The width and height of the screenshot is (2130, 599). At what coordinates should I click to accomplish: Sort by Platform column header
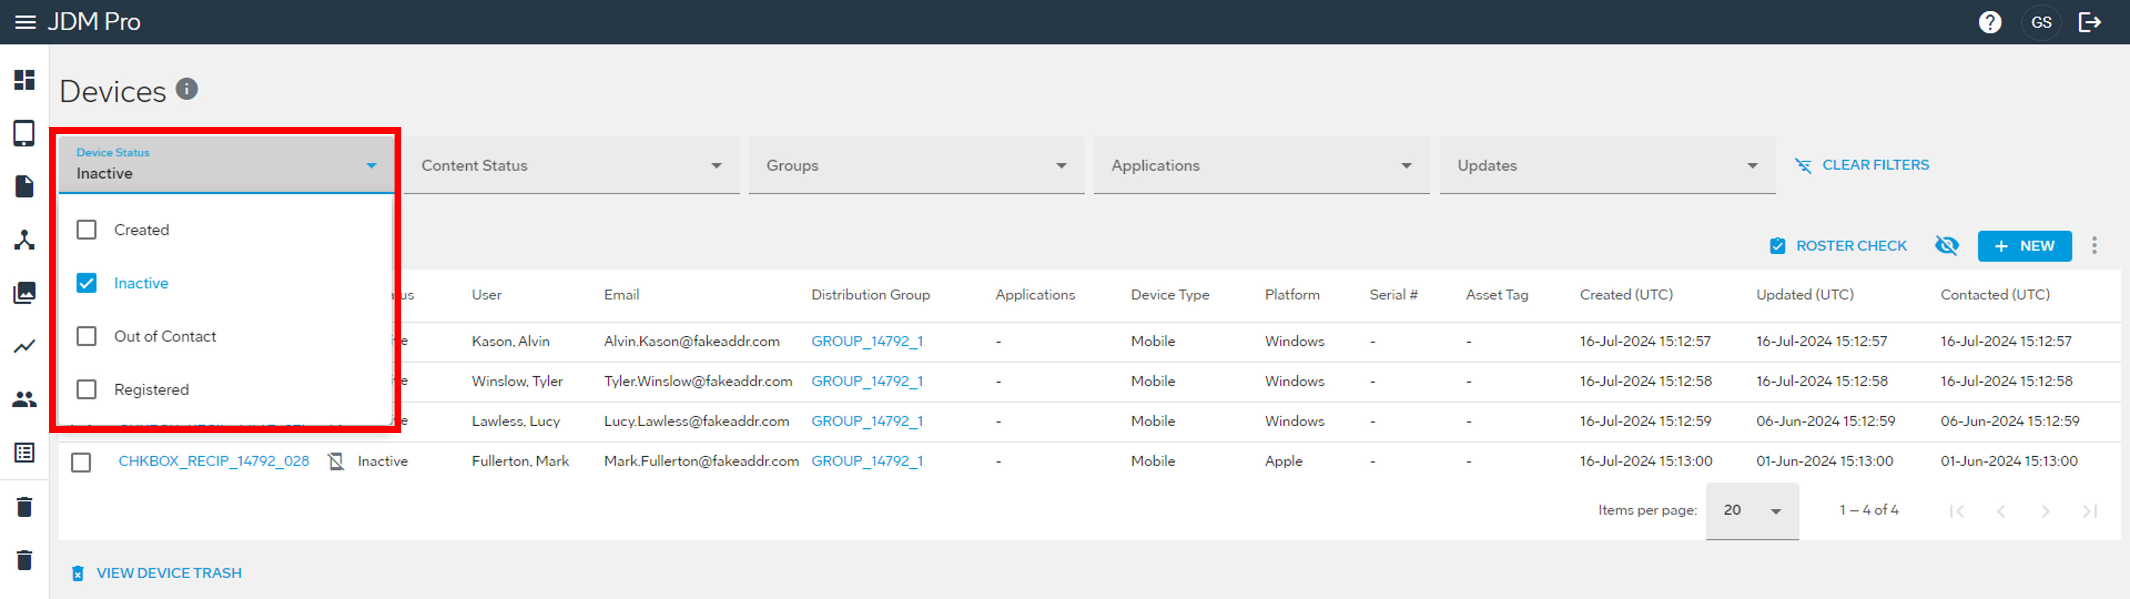(x=1292, y=295)
